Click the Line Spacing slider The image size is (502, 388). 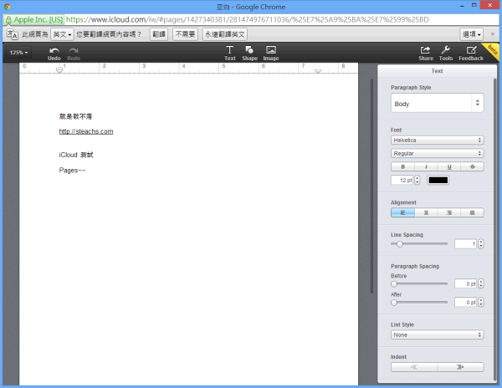point(419,244)
